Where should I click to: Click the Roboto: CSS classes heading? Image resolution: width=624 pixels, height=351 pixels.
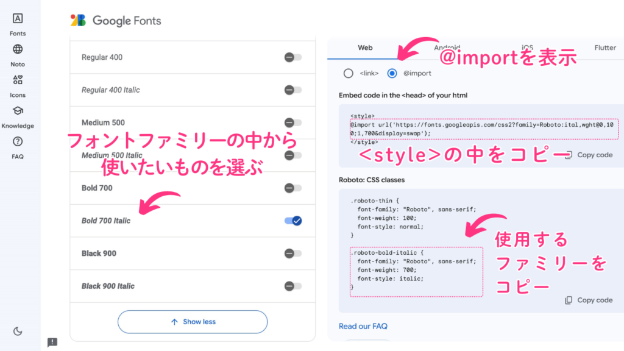pyautogui.click(x=372, y=180)
